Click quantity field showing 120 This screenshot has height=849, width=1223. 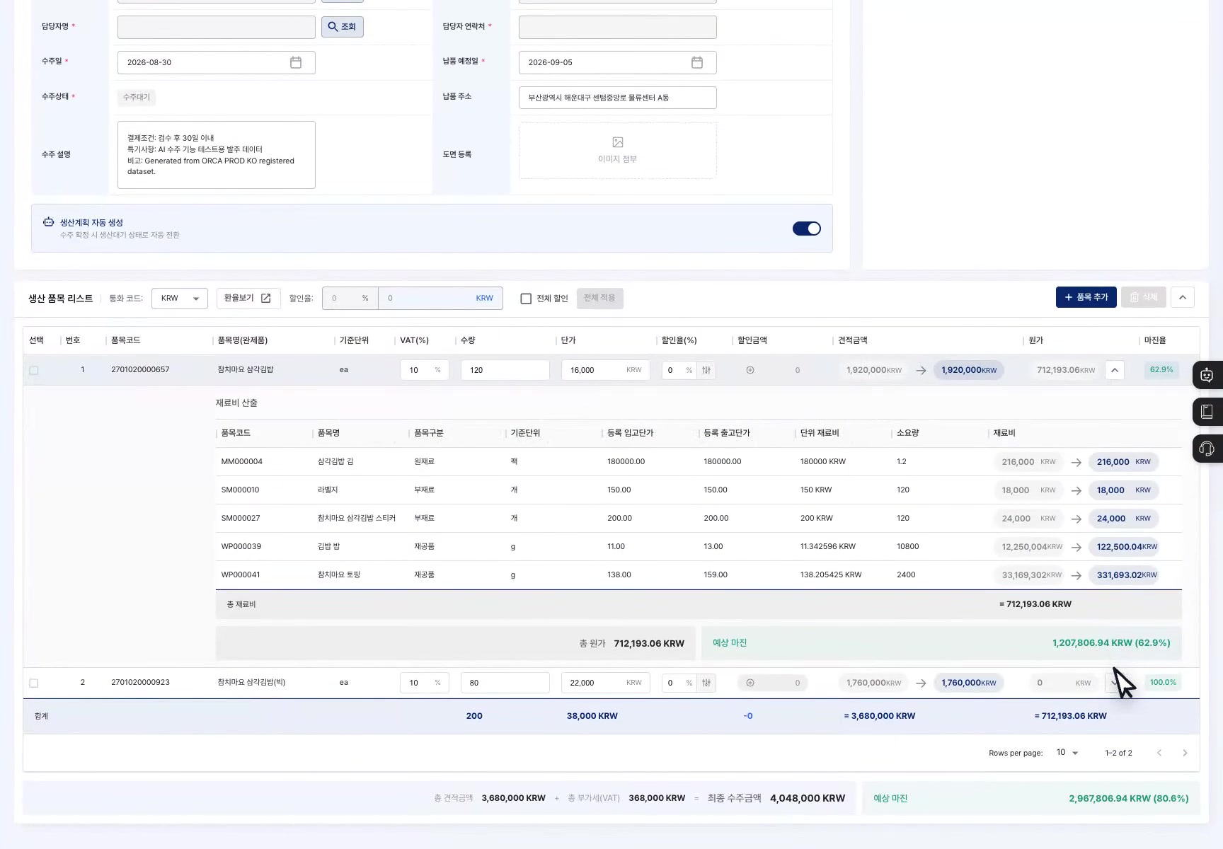505,370
